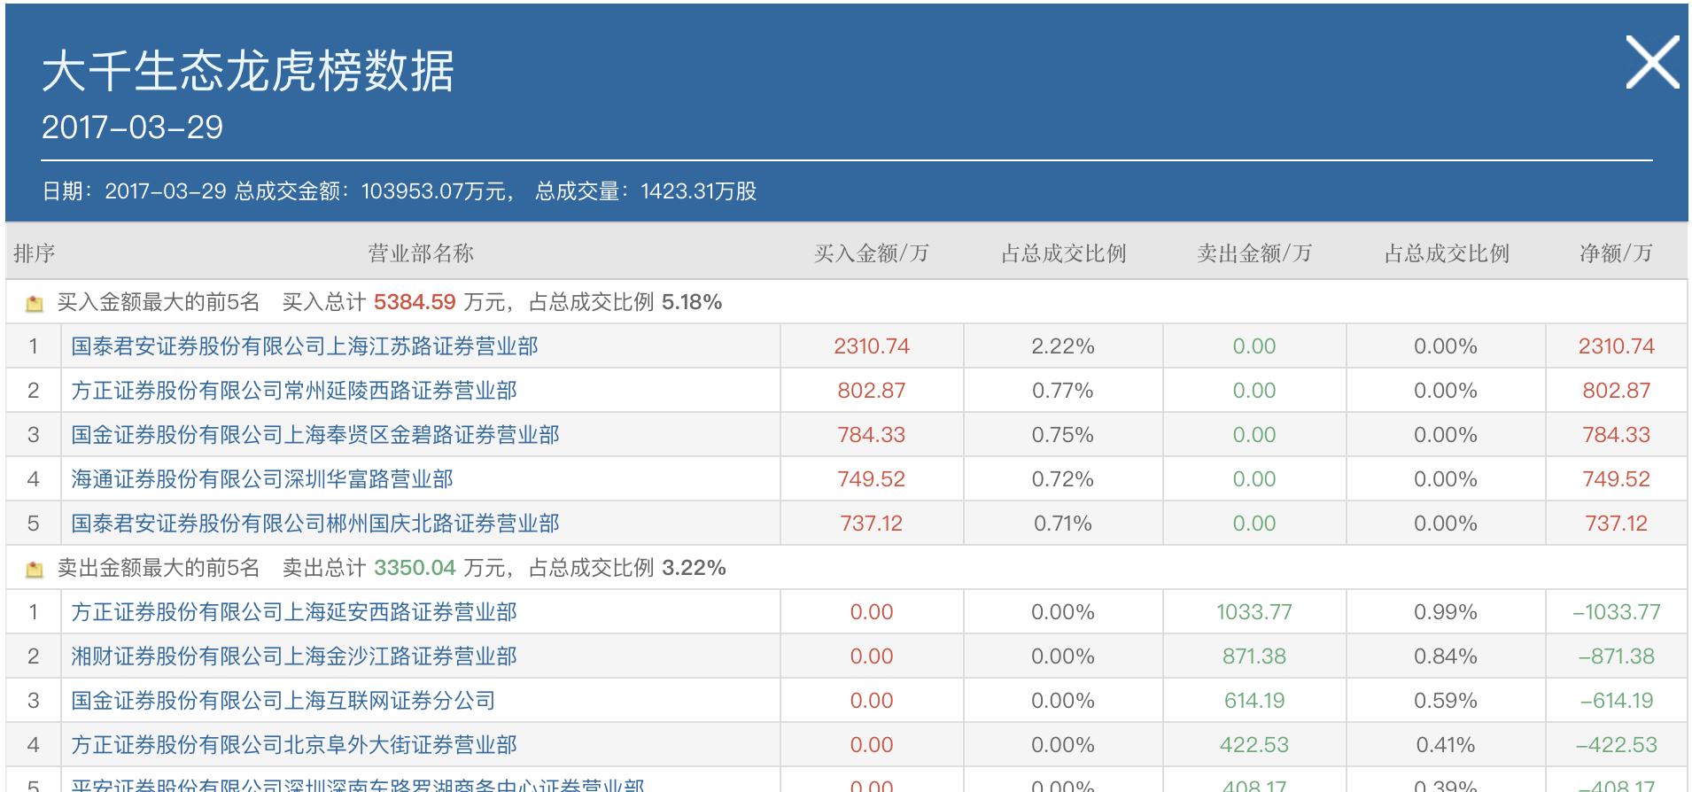Screen dimensions: 1692x792
Task: Select the buy total 5384.59 value
Action: [415, 302]
